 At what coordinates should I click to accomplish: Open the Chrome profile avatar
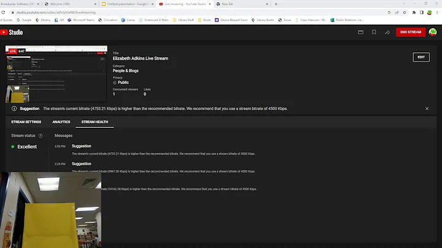(x=429, y=12)
